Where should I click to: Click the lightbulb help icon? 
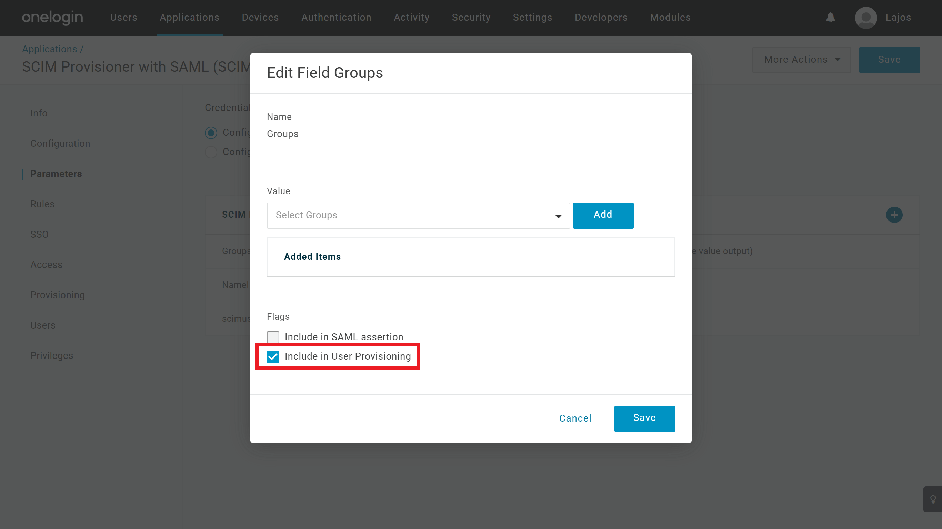click(x=933, y=499)
